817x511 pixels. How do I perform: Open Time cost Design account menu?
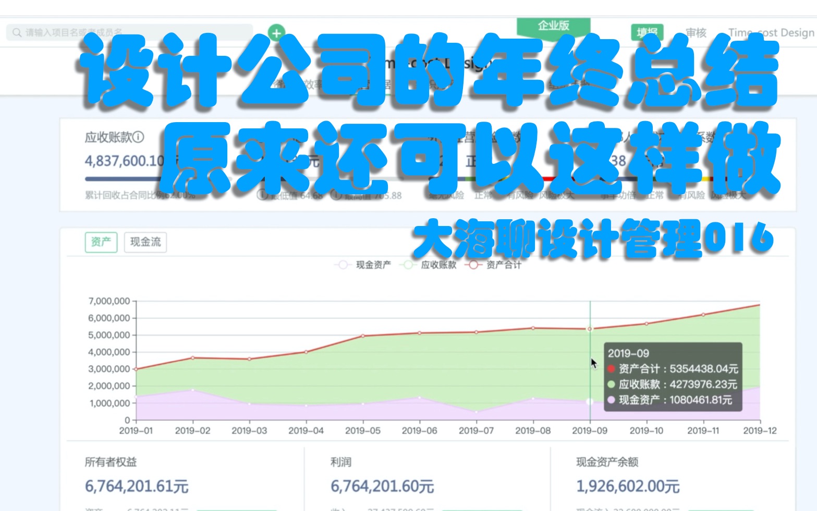(771, 32)
